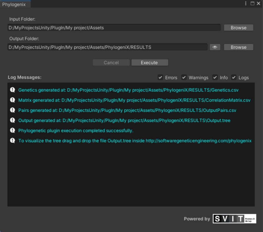Select the Genetics.csv generated log line
This screenshot has height=232, width=263.
tap(128, 90)
